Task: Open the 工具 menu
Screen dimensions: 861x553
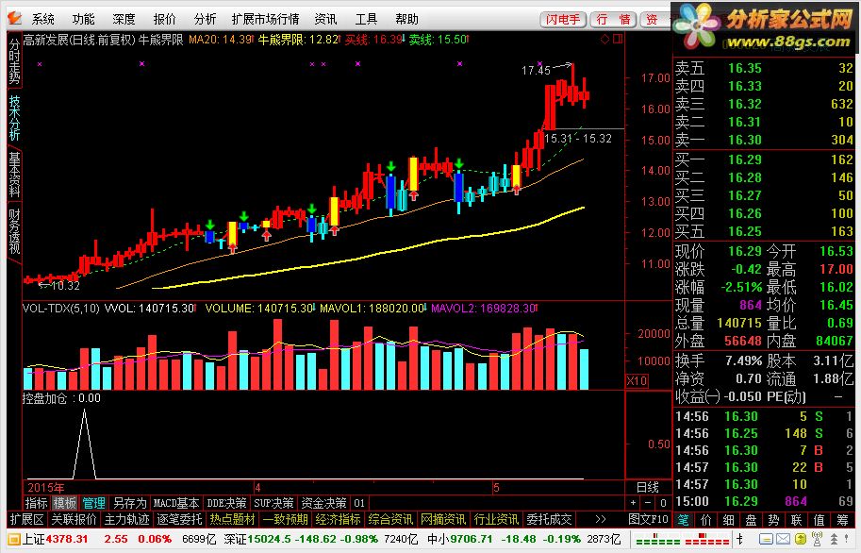Action: click(366, 19)
